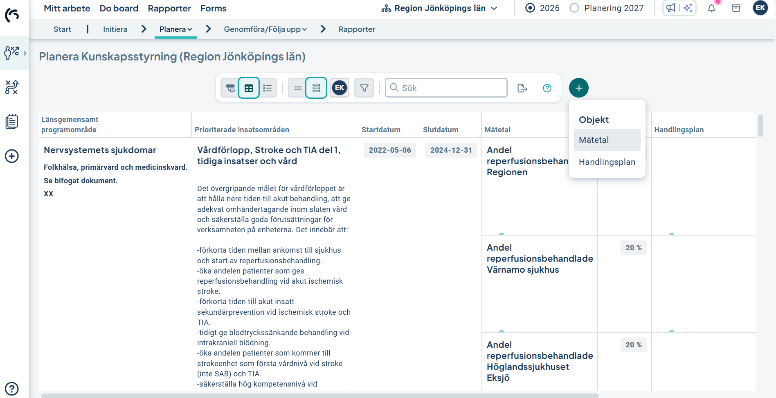Click the megaphone announcements icon
Viewport: 776px width, 398px height.
point(671,8)
